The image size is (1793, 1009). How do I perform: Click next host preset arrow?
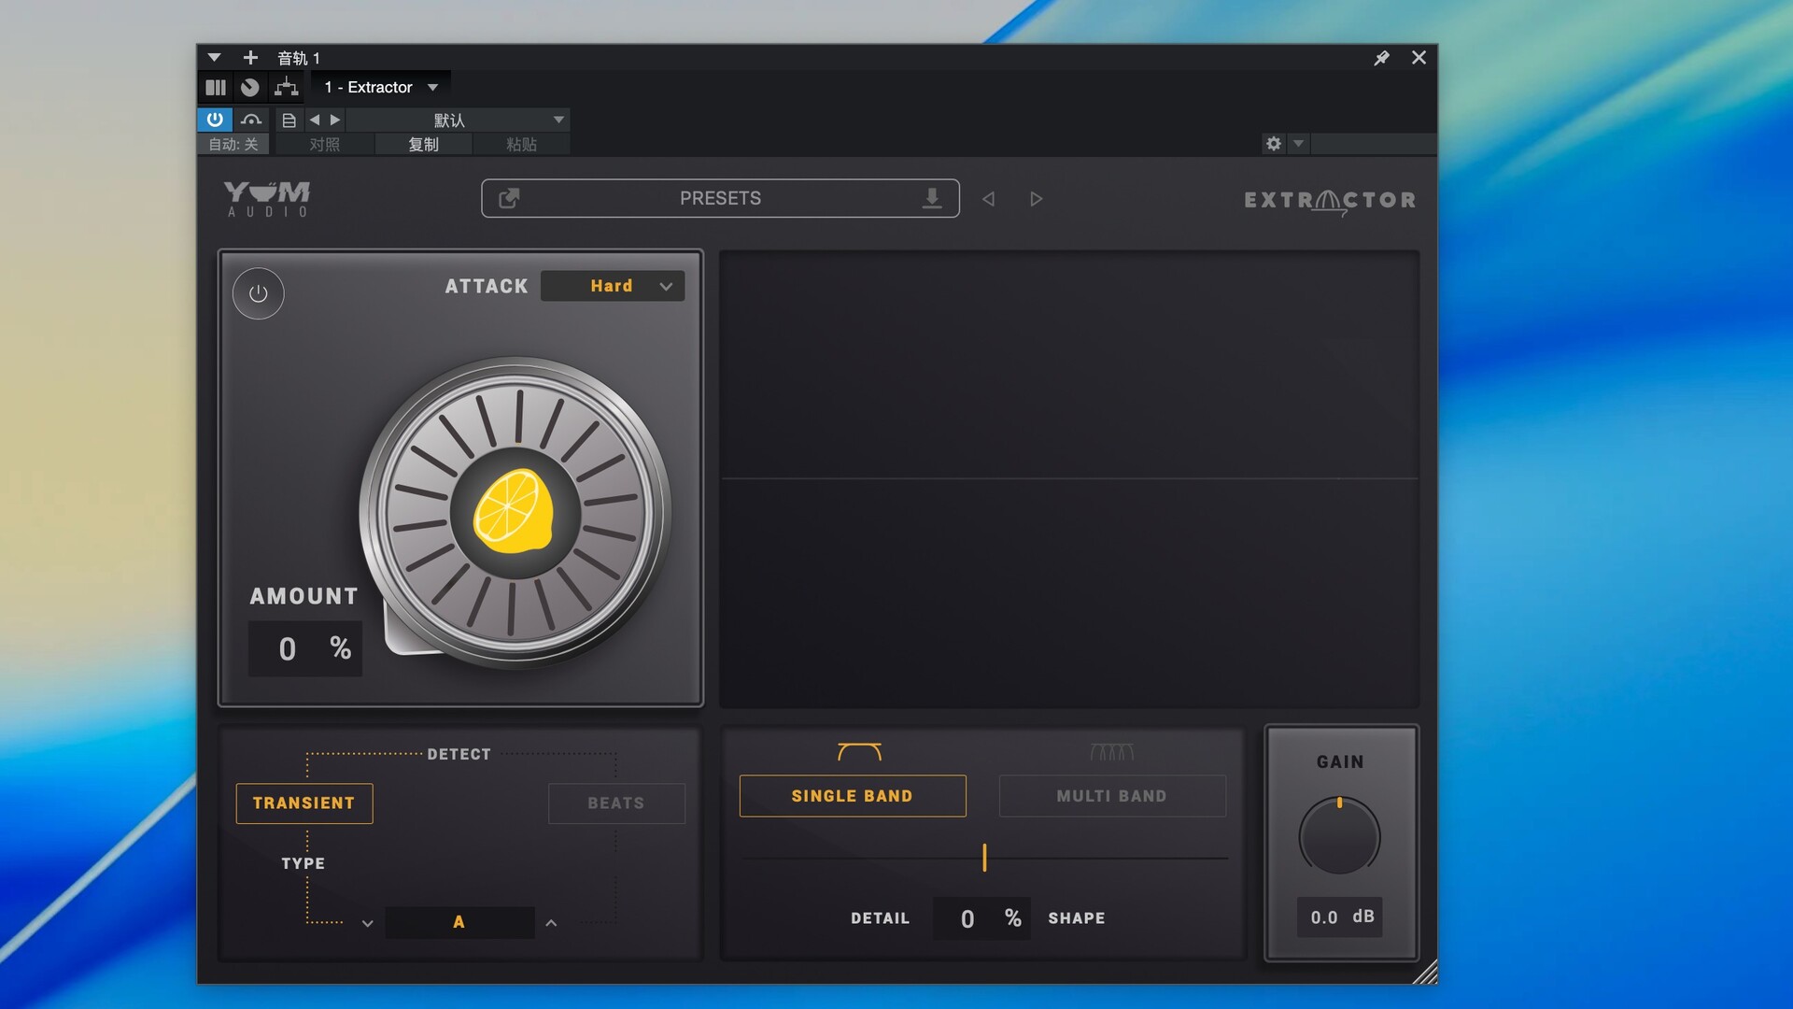point(335,120)
